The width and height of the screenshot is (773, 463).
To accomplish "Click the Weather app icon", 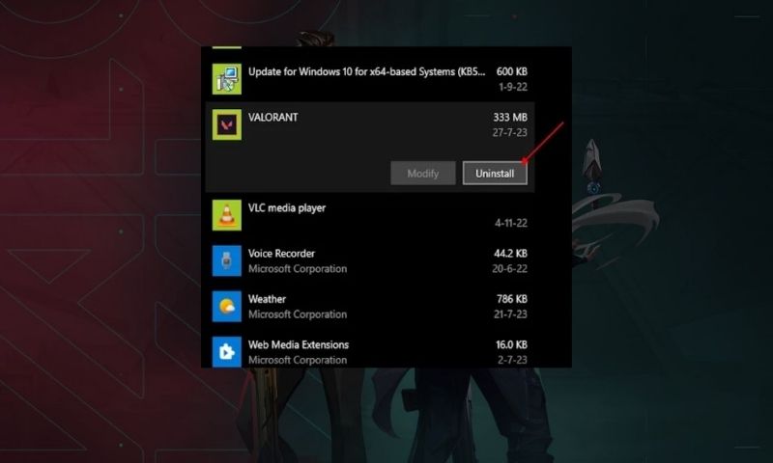I will pos(227,307).
